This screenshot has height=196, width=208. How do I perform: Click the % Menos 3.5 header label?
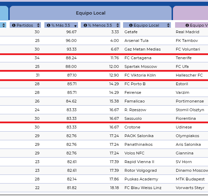pyautogui.click(x=100, y=25)
